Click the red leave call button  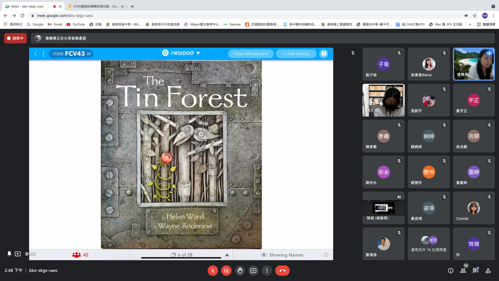point(282,271)
